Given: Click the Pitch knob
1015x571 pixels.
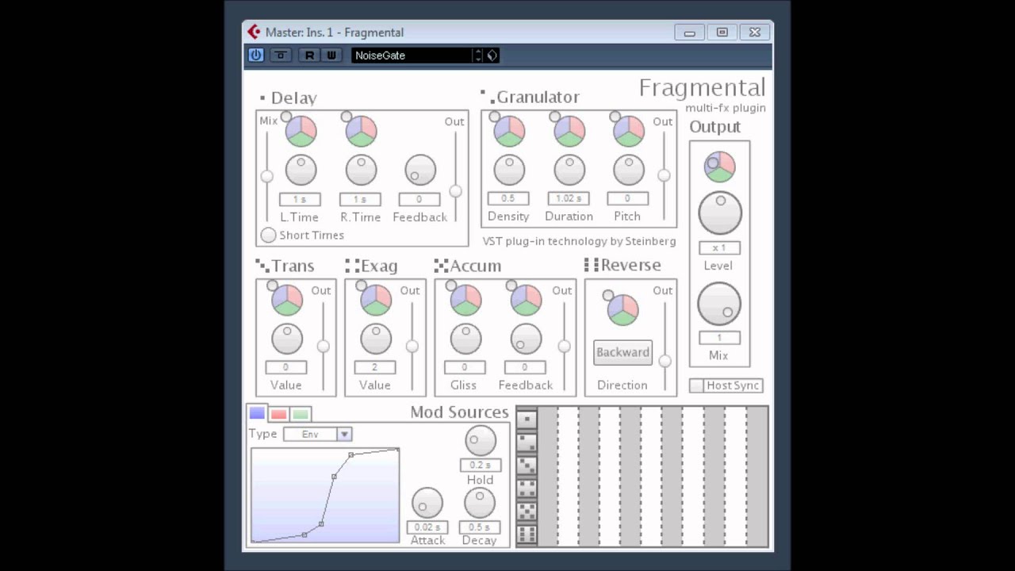Looking at the screenshot, I should coord(629,170).
